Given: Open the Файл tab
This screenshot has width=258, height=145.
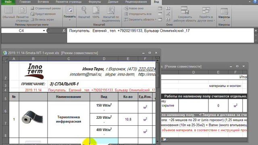Looking at the screenshot, I should [x=8, y=2].
